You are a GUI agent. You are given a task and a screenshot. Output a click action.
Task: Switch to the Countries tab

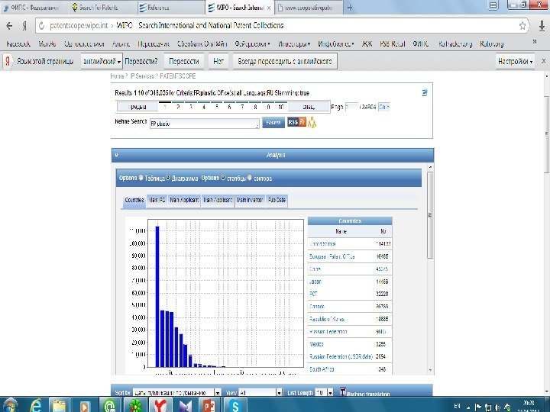134,200
